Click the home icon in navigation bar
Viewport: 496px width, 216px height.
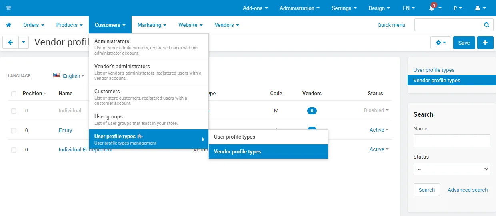click(x=8, y=25)
